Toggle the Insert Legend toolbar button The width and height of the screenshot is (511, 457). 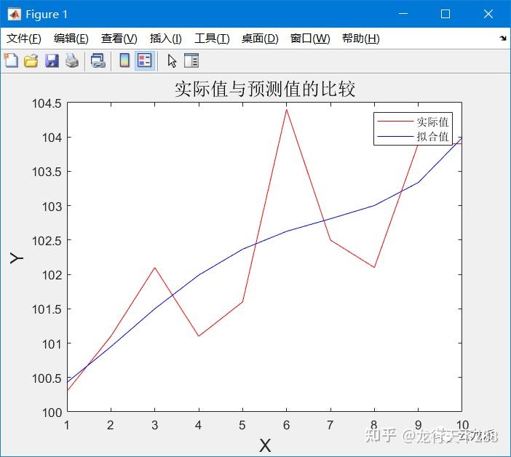click(145, 60)
